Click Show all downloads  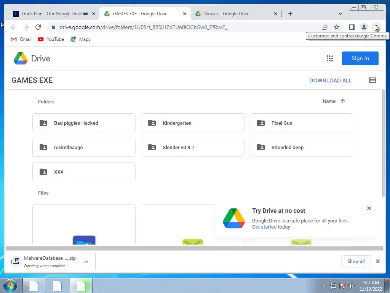click(x=356, y=261)
